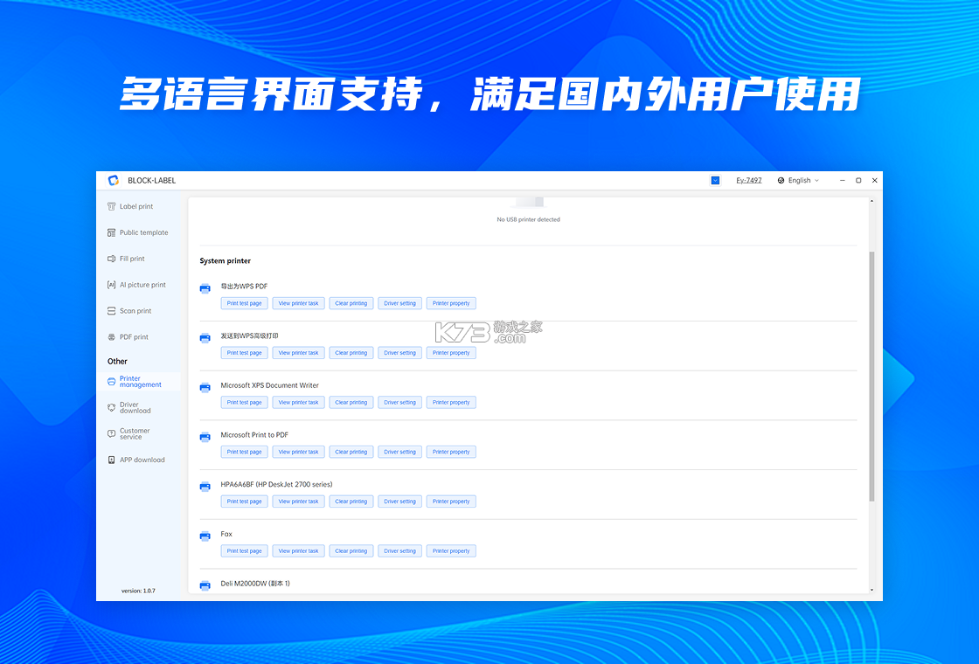This screenshot has width=979, height=664.
Task: Click the blue square icon in title bar
Action: [x=716, y=180]
